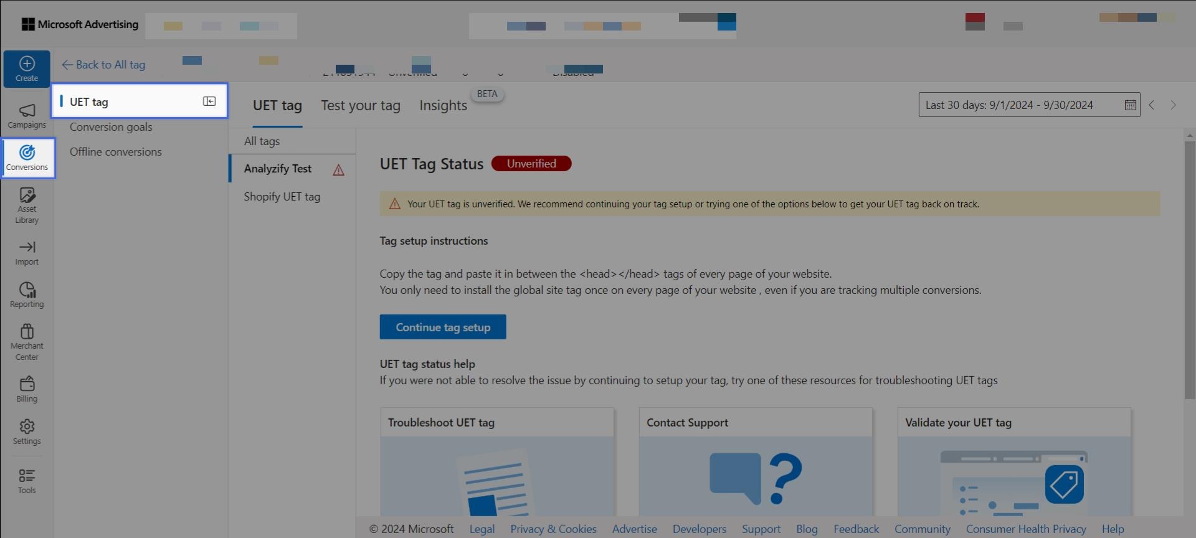Click the Developers footer link

click(699, 529)
